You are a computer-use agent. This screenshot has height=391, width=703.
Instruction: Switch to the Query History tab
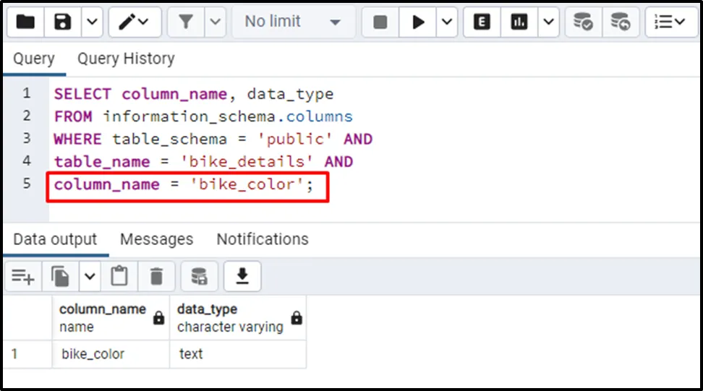126,59
